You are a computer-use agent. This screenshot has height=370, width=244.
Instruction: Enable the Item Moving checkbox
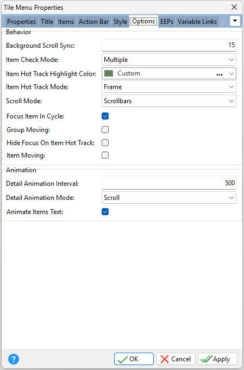(x=105, y=155)
